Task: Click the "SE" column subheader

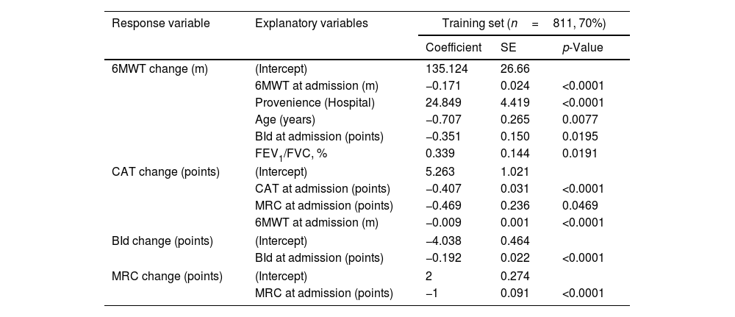Action: pos(508,48)
